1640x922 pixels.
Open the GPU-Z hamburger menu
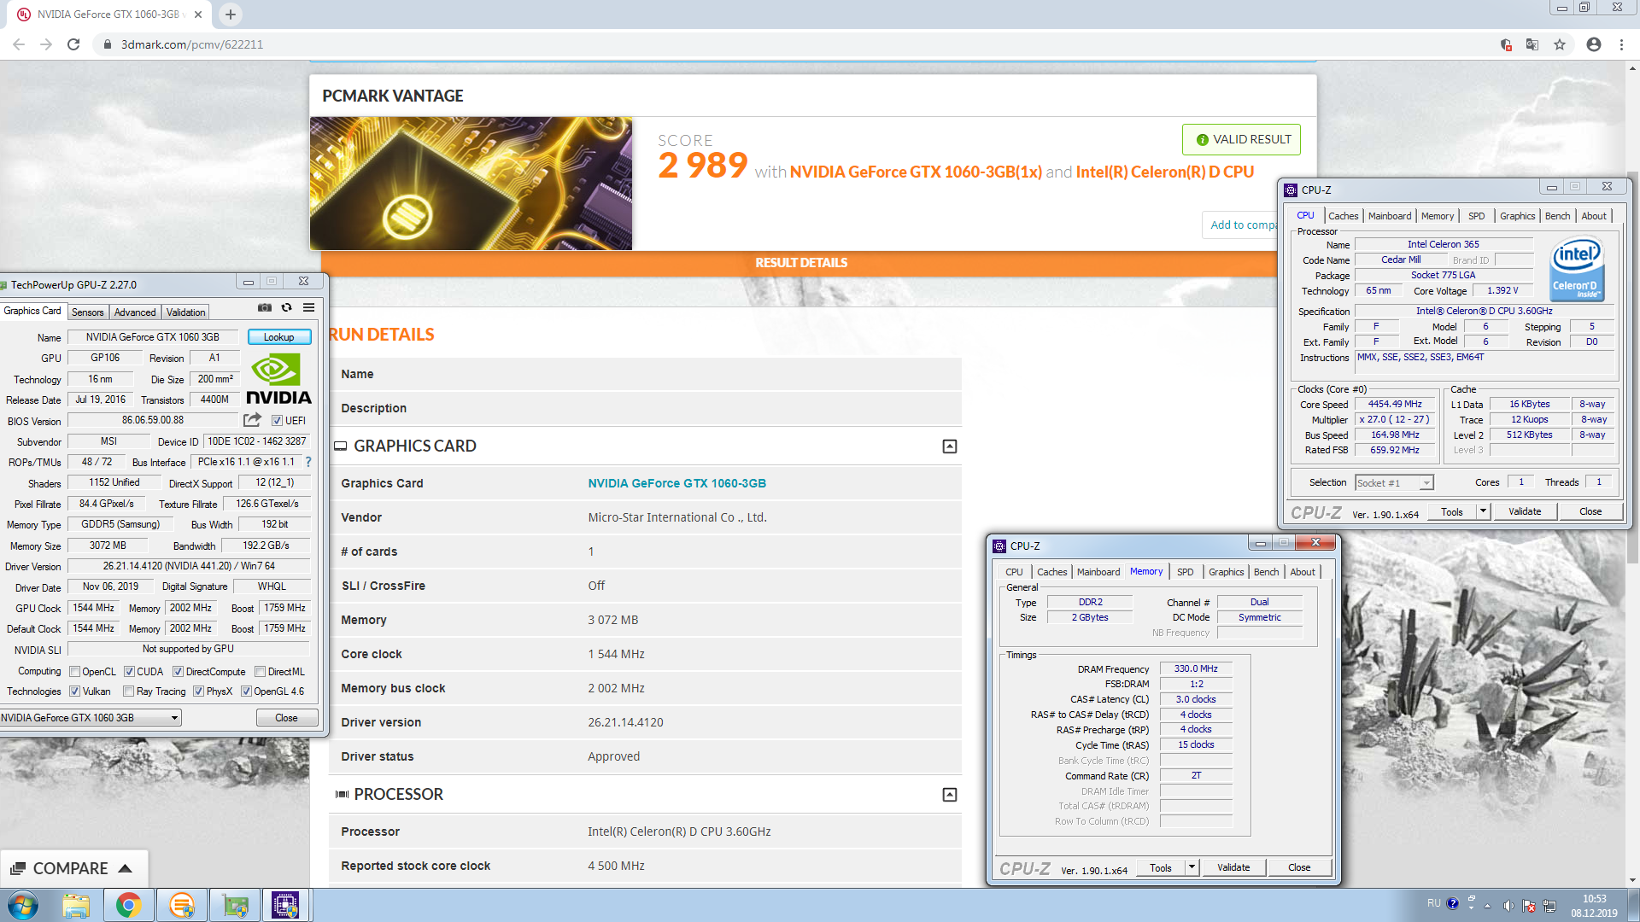tap(309, 307)
